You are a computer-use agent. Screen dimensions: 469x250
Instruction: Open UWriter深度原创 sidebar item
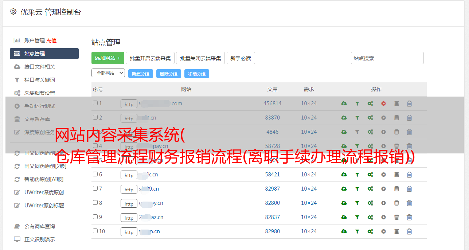point(44,192)
